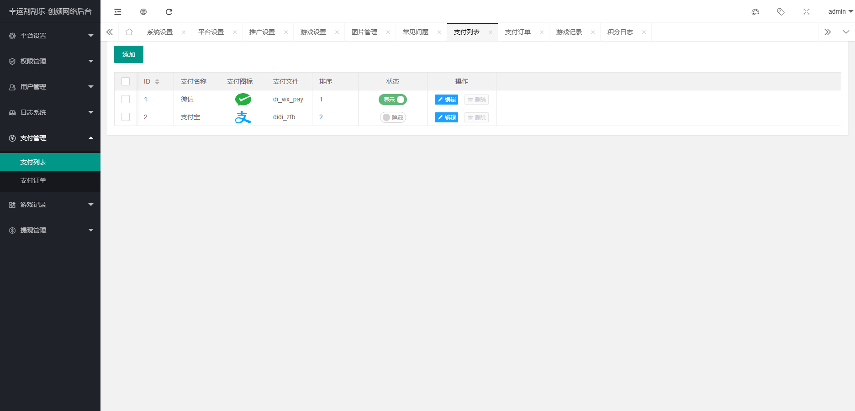Switch to 常见问题 tab
Screen dimensions: 855x411
pos(416,32)
